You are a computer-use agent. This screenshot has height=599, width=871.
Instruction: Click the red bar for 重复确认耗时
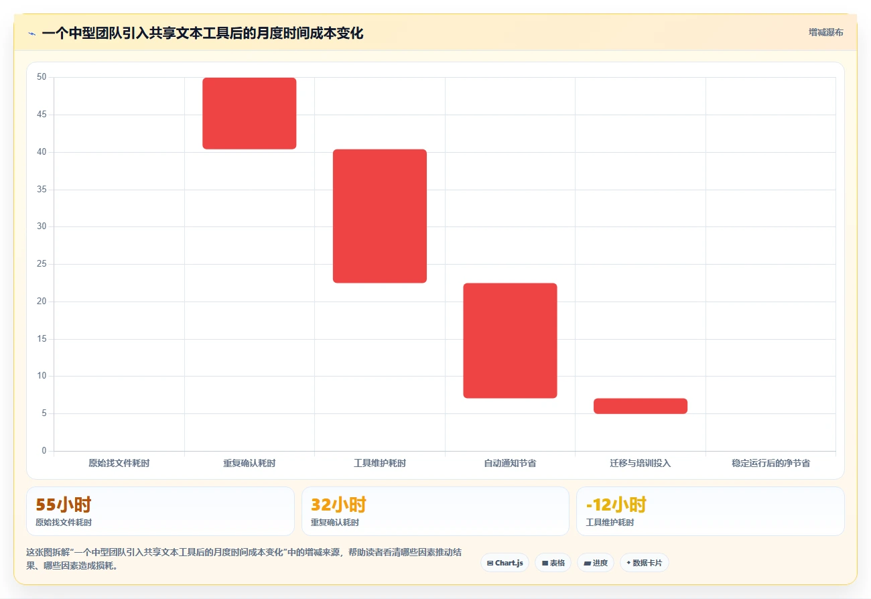coord(249,113)
